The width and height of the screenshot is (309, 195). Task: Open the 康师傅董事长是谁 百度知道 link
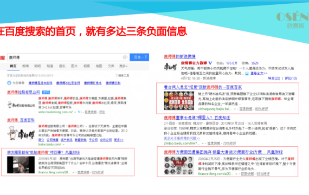(197, 118)
